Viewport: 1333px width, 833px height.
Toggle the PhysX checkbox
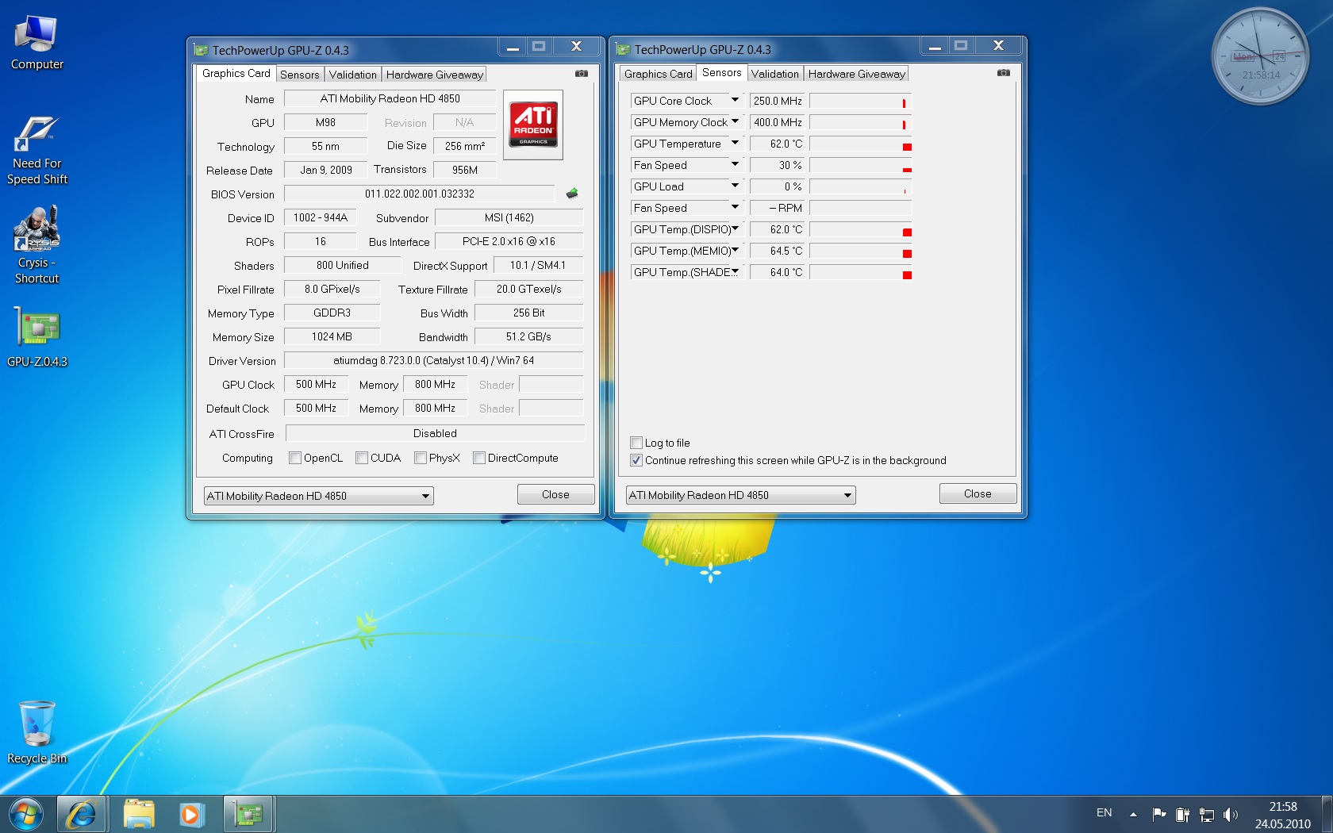pos(421,458)
